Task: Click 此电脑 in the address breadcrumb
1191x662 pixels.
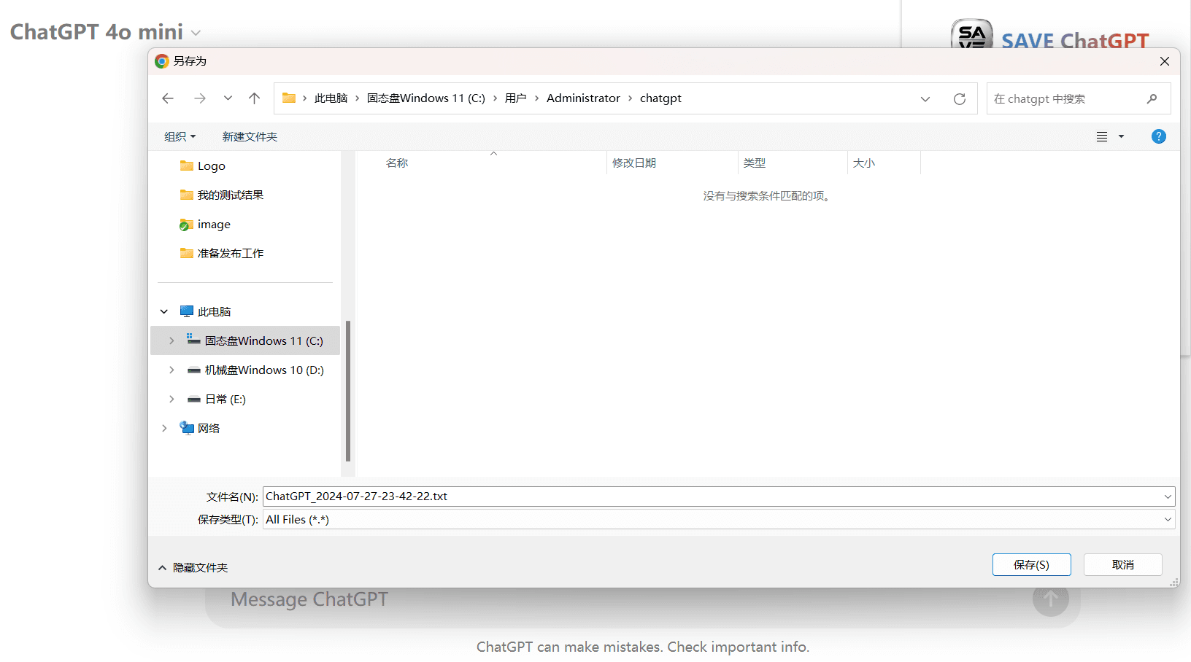Action: [331, 98]
